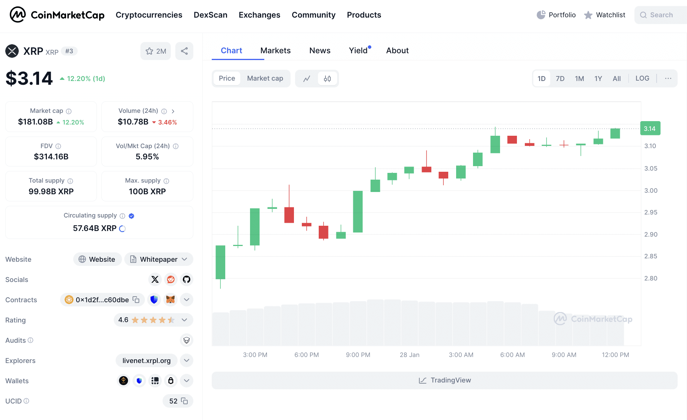Image resolution: width=687 pixels, height=420 pixels.
Task: Click the blue shield icon in Wallets row
Action: coord(139,381)
